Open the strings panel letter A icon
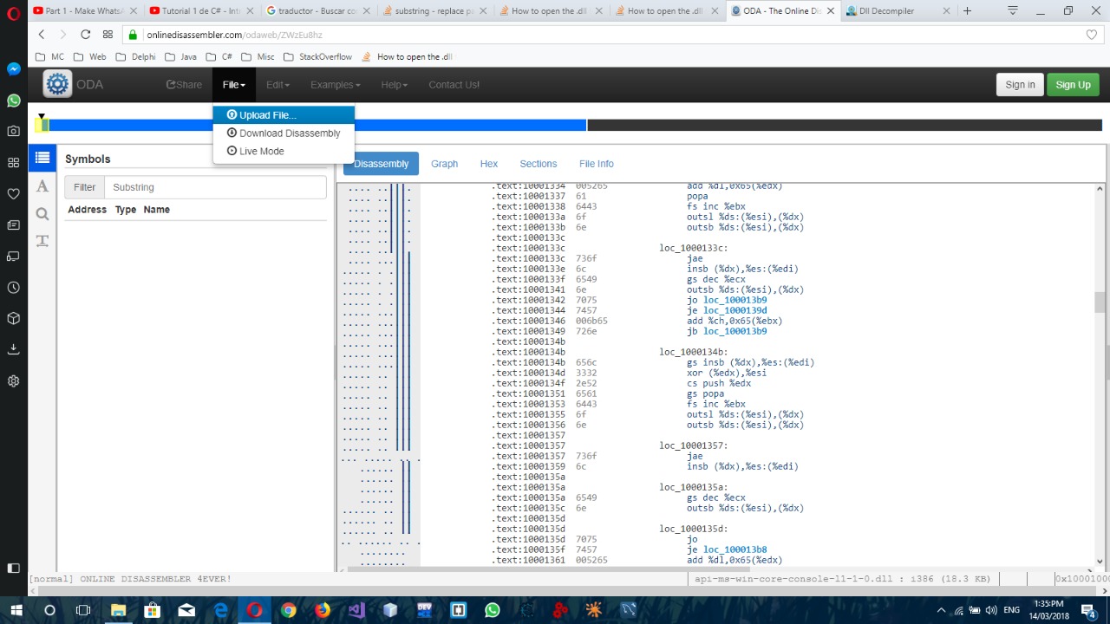Screen dimensions: 1110x624 [42, 185]
